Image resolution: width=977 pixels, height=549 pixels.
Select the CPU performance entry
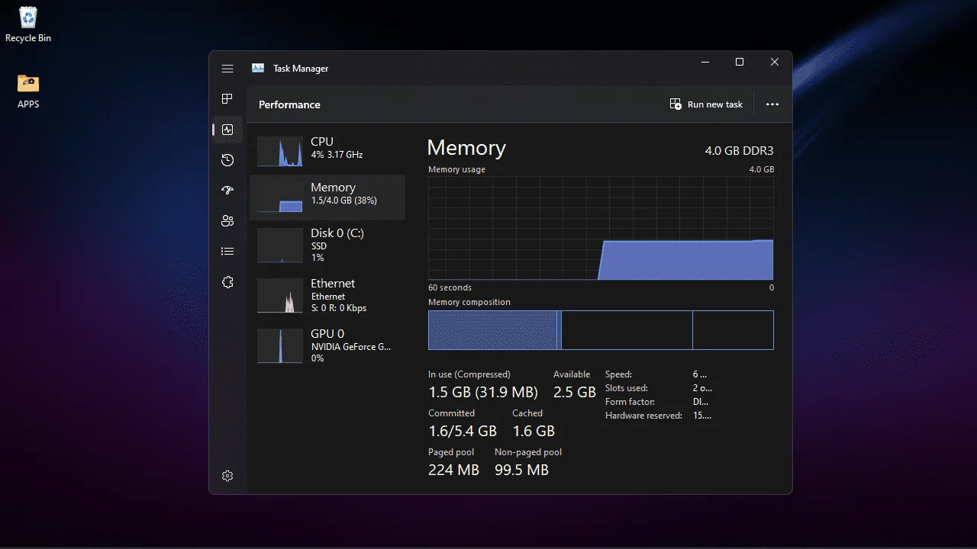point(327,151)
